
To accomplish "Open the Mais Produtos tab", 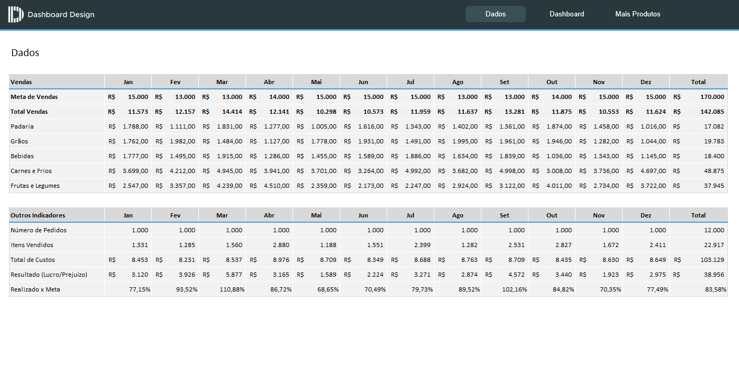I will pos(637,14).
